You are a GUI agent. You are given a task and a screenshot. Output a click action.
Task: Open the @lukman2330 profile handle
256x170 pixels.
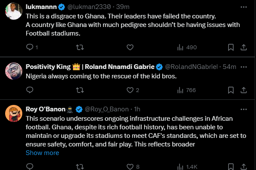click(89, 7)
